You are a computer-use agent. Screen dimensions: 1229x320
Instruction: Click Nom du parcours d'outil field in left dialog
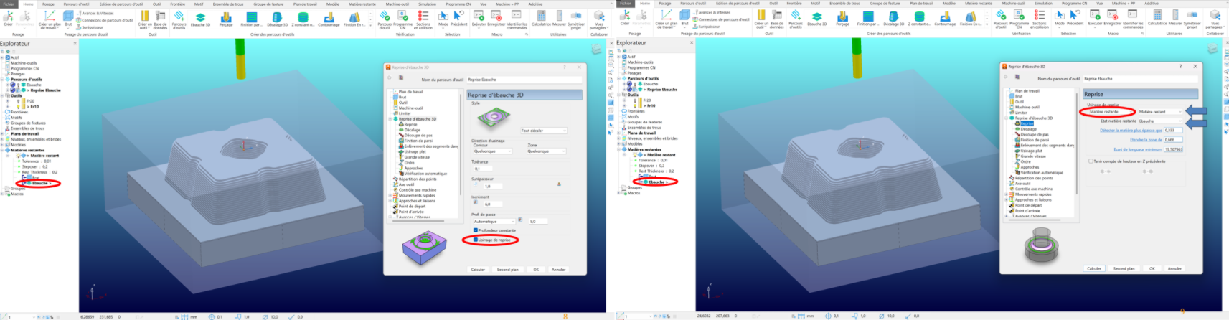(524, 80)
